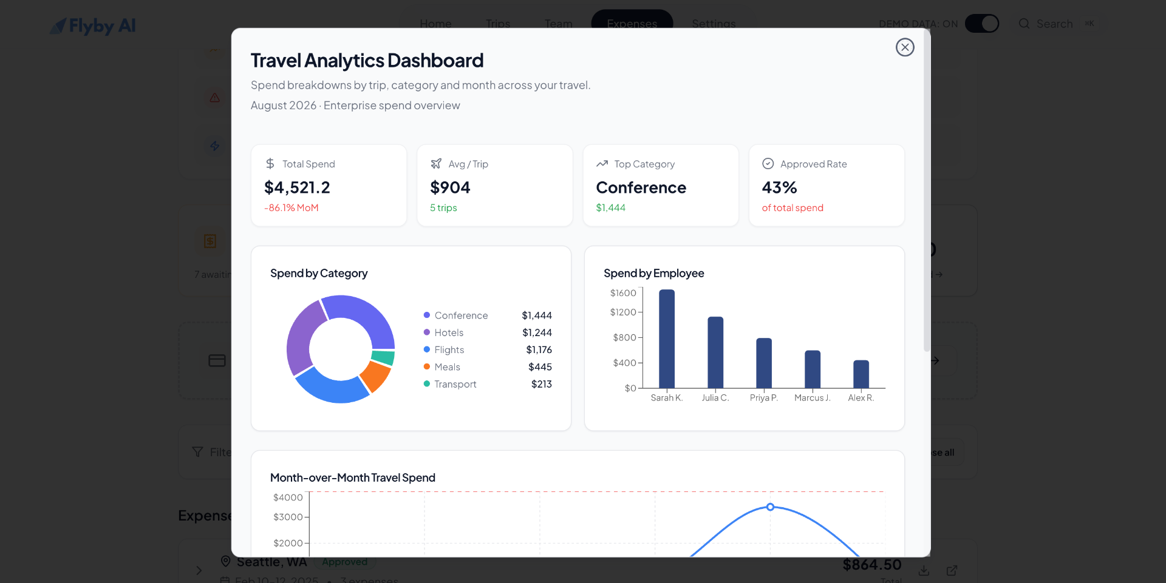The image size is (1166, 583).
Task: Click the Sarah K. bar in chart
Action: [x=667, y=339]
